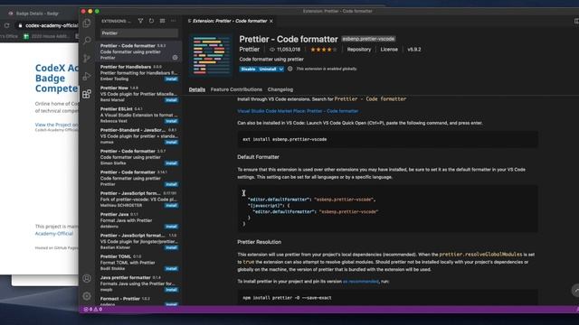This screenshot has width=579, height=325.
Task: Install Mathieu Schroeter's Prettier JavaScript formatter
Action: click(x=171, y=205)
